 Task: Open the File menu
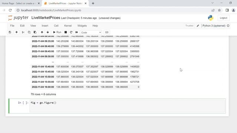[12, 25]
